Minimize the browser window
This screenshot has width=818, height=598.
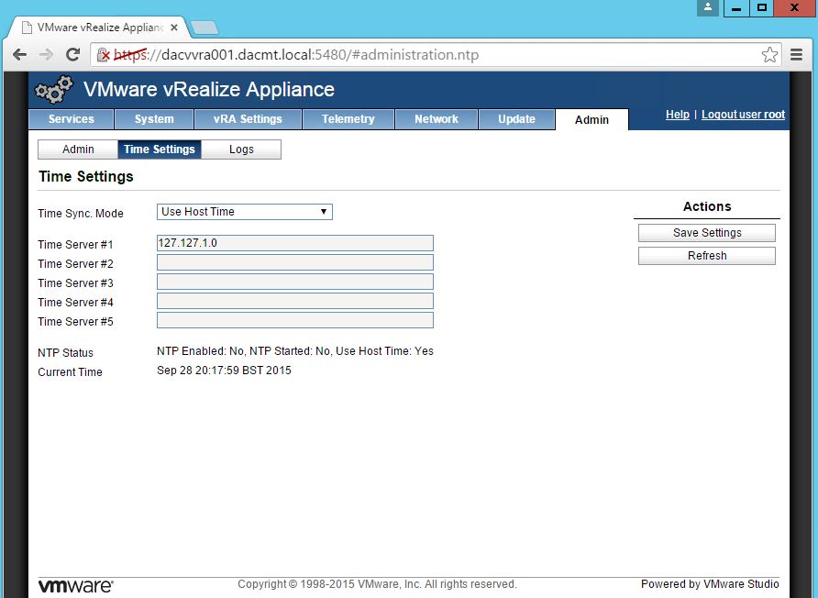(736, 8)
